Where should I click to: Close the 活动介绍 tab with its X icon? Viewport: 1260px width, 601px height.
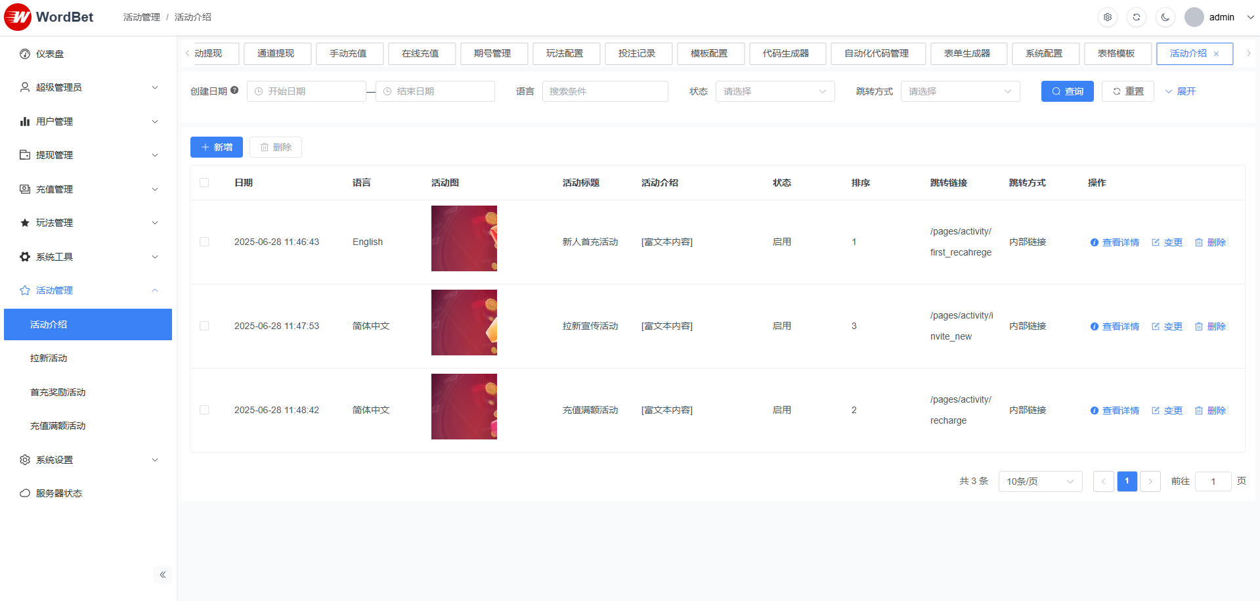point(1216,54)
